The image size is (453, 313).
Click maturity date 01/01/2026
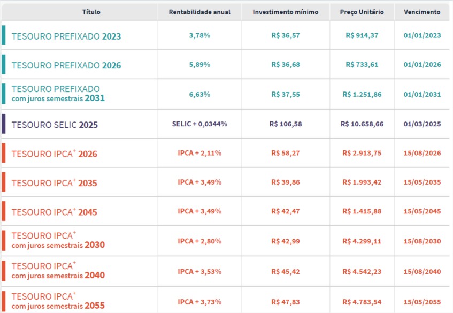pyautogui.click(x=422, y=64)
